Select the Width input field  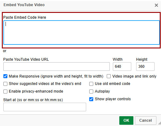122,67
